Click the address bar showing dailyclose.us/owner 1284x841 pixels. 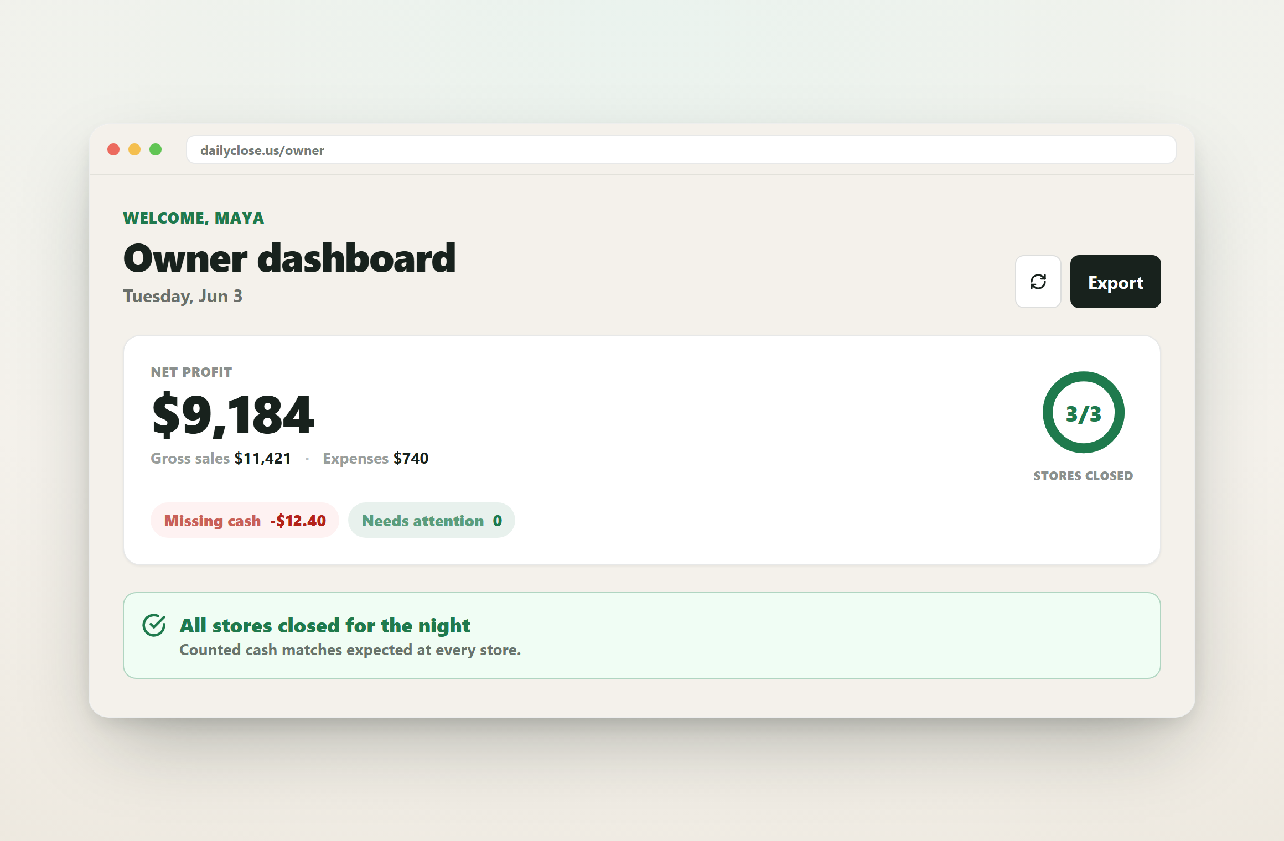681,150
